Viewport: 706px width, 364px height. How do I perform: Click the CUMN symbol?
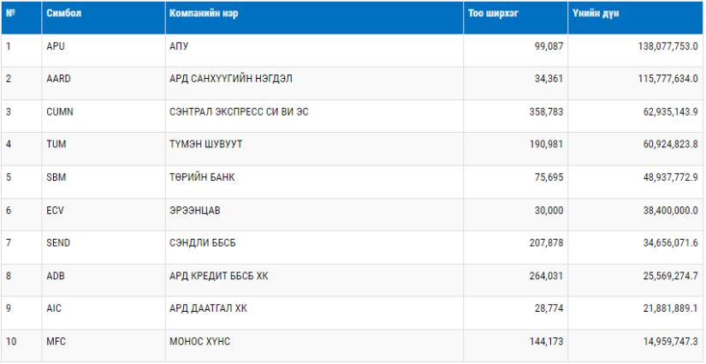click(59, 111)
